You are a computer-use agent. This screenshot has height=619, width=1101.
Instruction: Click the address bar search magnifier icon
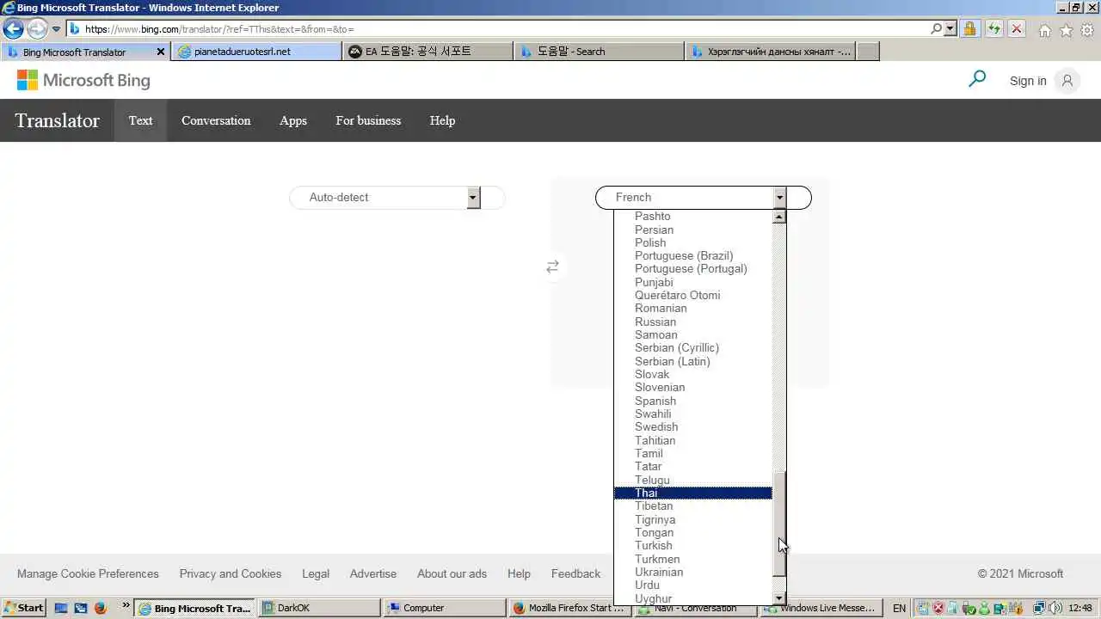pyautogui.click(x=937, y=28)
